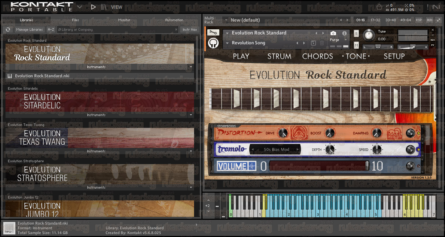This screenshot has width=445, height=237.
Task: Open the Kontakt main menu arrow
Action: [79, 7]
